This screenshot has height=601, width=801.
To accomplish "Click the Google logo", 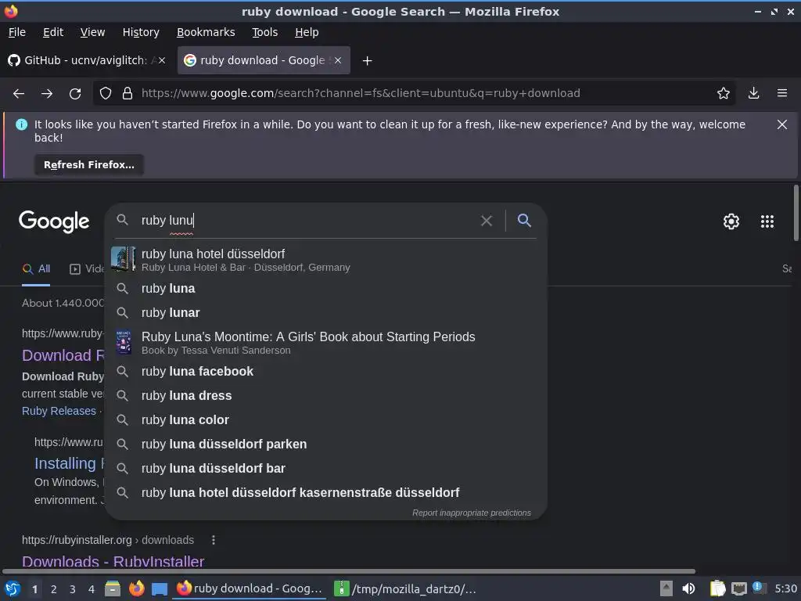I will (54, 221).
